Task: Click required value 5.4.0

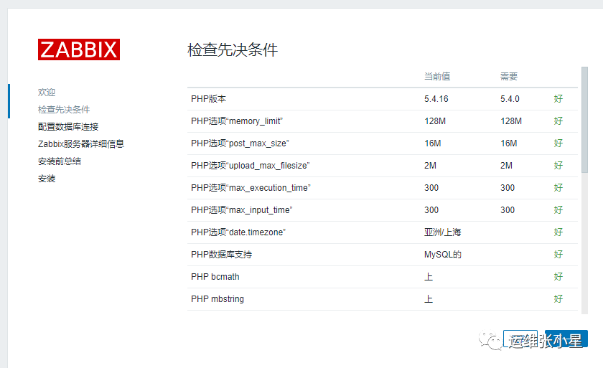Action: point(510,99)
